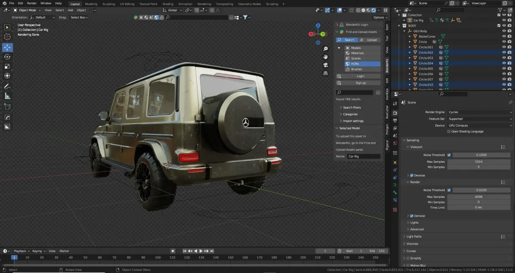Viewport: 515px width, 273px height.
Task: Toggle the Render Denoise checkbox
Action: pos(412,216)
